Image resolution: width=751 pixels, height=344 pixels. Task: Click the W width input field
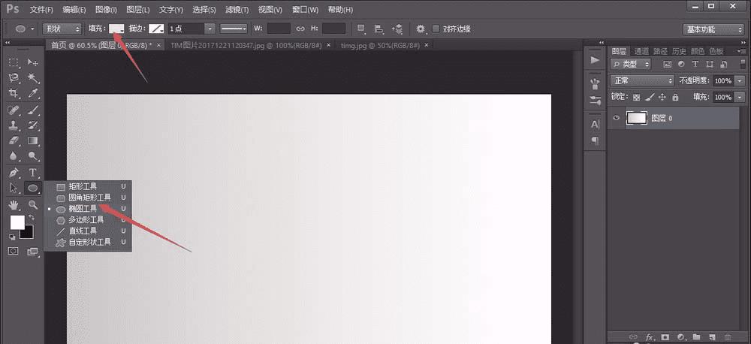(x=279, y=29)
